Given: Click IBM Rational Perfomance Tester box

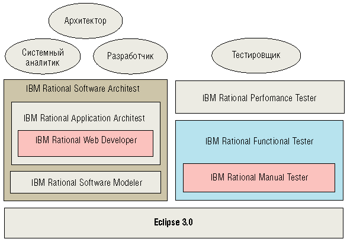Looking at the screenshot, I should tap(260, 97).
